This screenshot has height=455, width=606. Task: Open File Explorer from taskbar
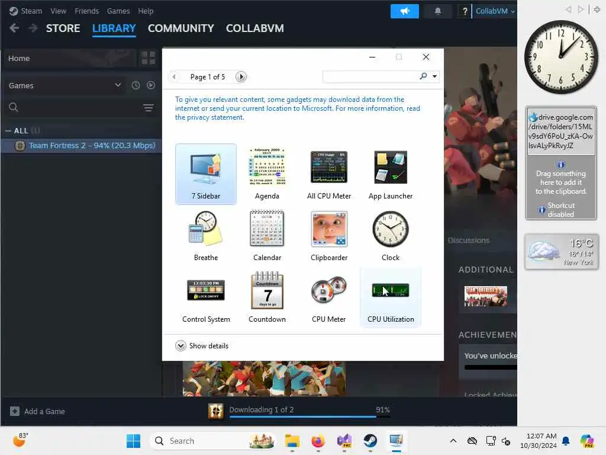pos(292,441)
